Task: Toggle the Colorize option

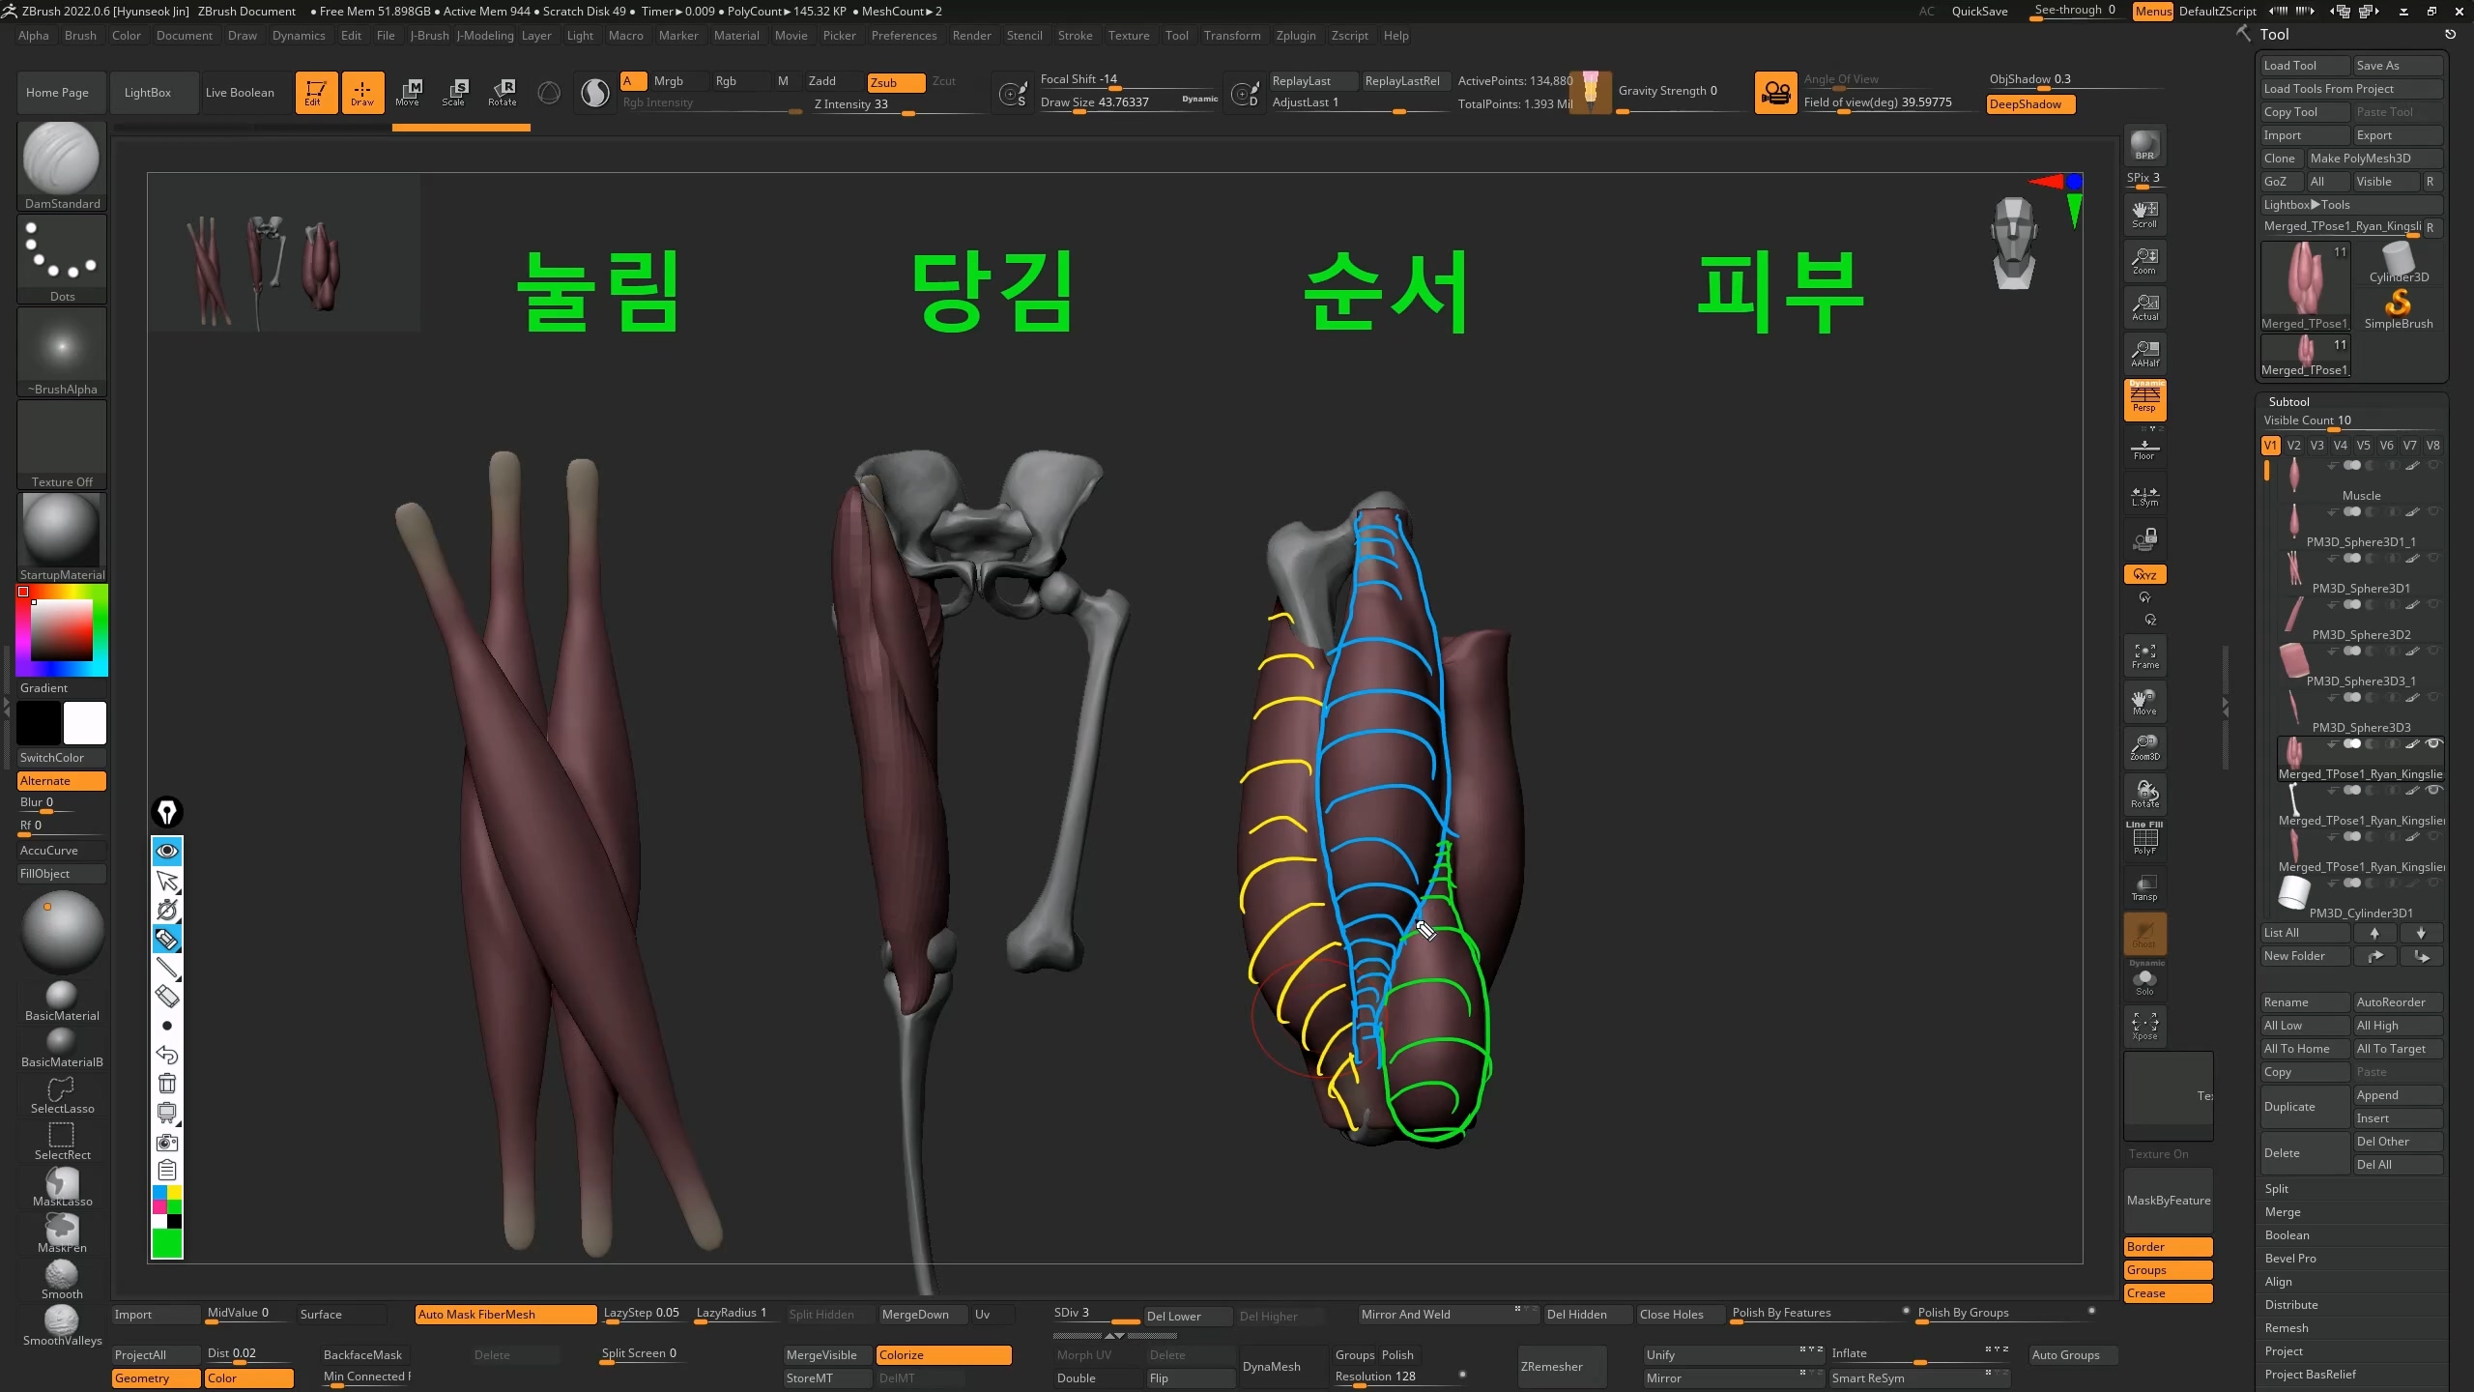Action: [942, 1355]
